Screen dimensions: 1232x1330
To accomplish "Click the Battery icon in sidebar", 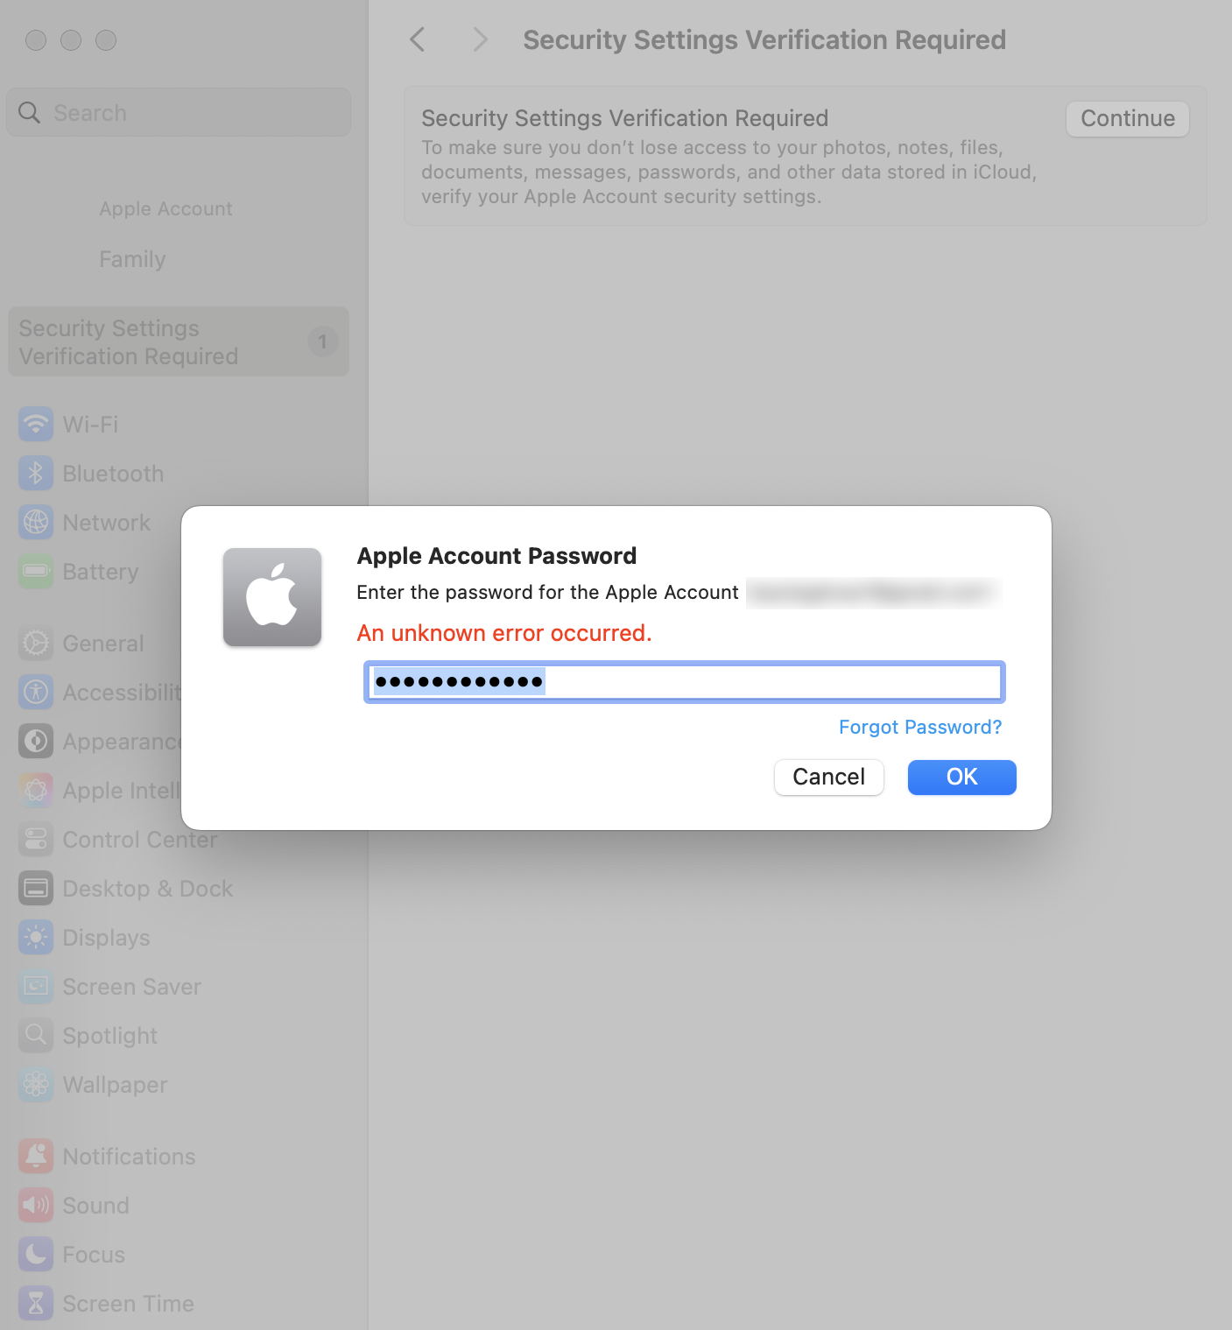I will [36, 572].
